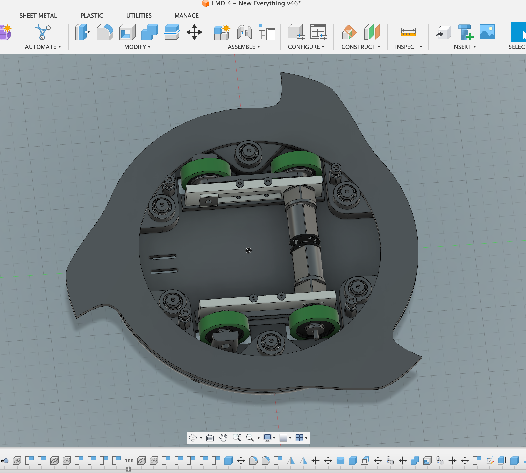The image size is (526, 473).
Task: Click the INSPECT menu label
Action: pos(408,47)
